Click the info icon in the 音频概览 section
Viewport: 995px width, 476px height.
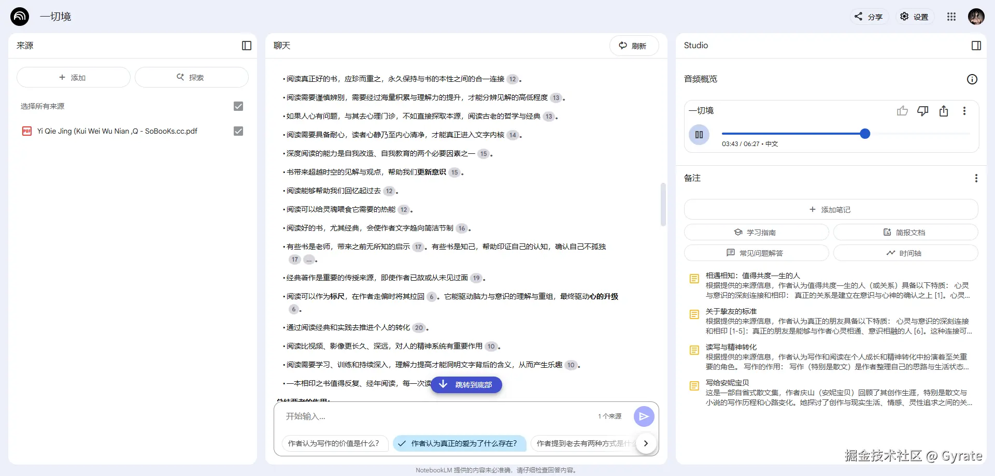coord(972,79)
